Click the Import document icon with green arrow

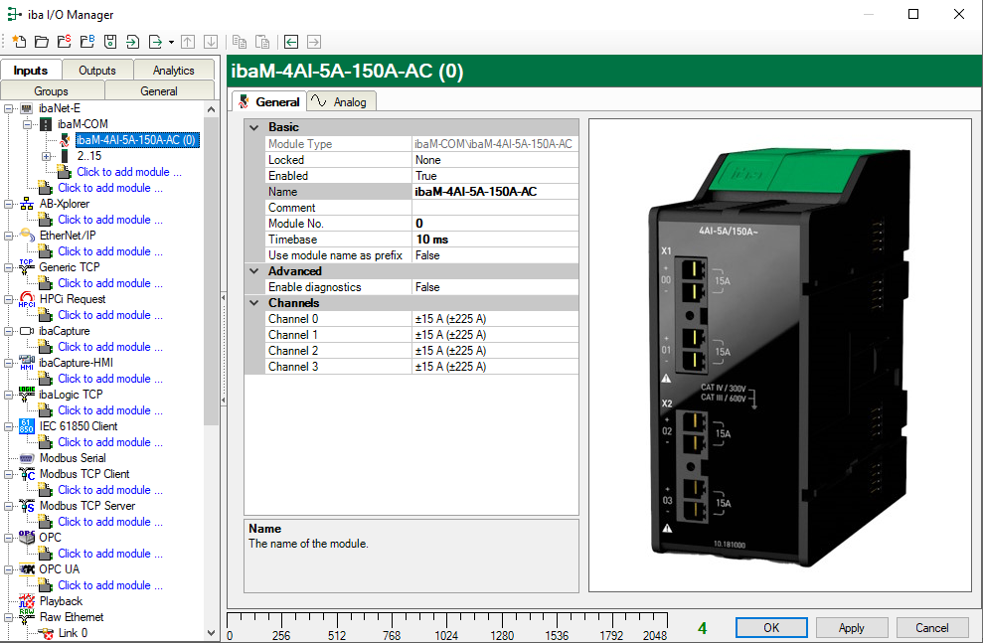(132, 42)
